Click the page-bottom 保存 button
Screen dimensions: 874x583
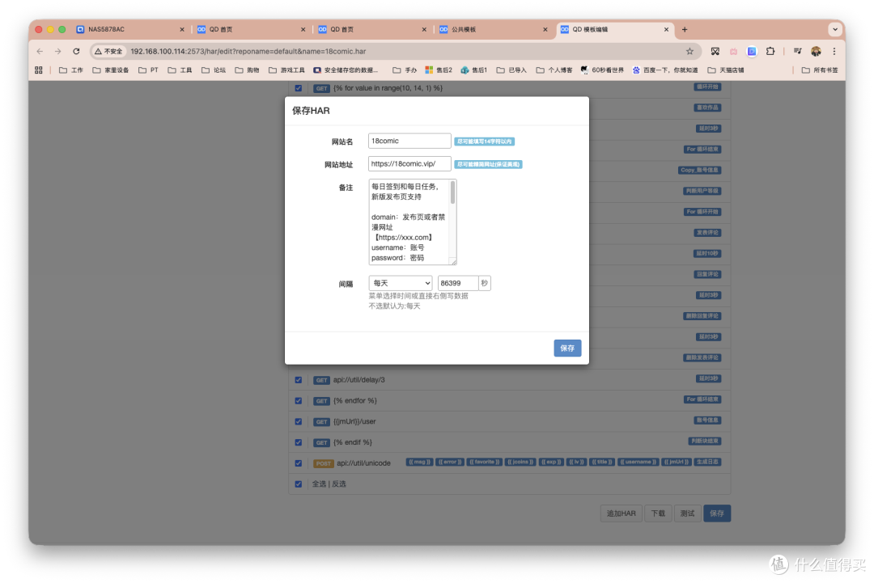[717, 513]
